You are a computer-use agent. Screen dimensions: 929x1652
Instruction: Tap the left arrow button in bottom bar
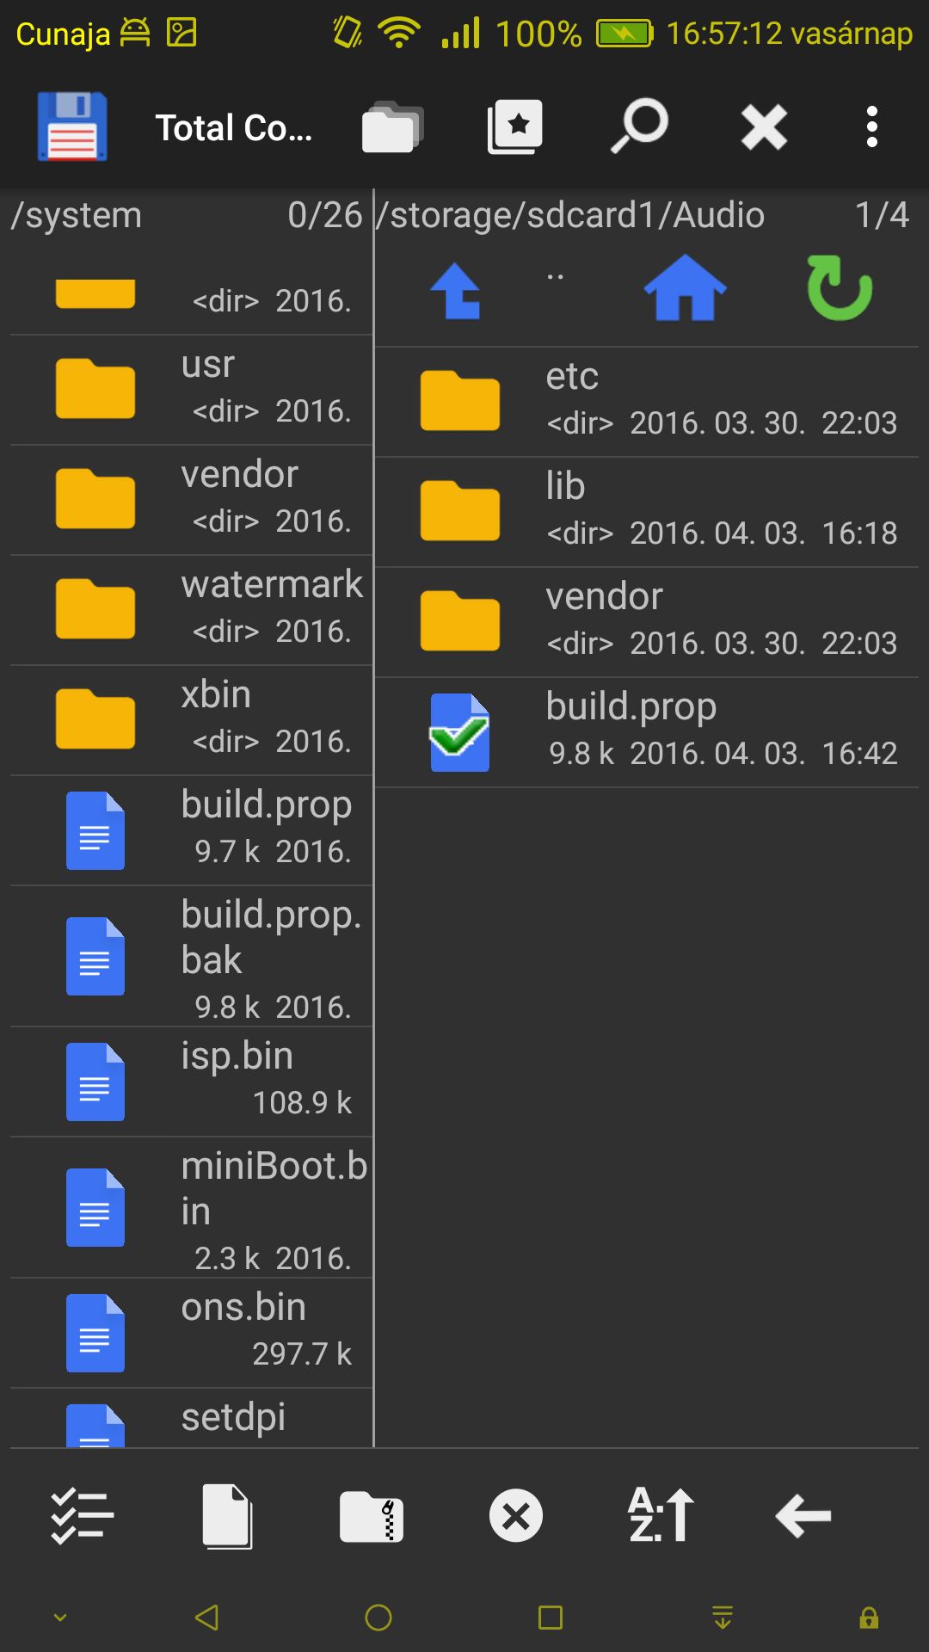click(x=803, y=1516)
